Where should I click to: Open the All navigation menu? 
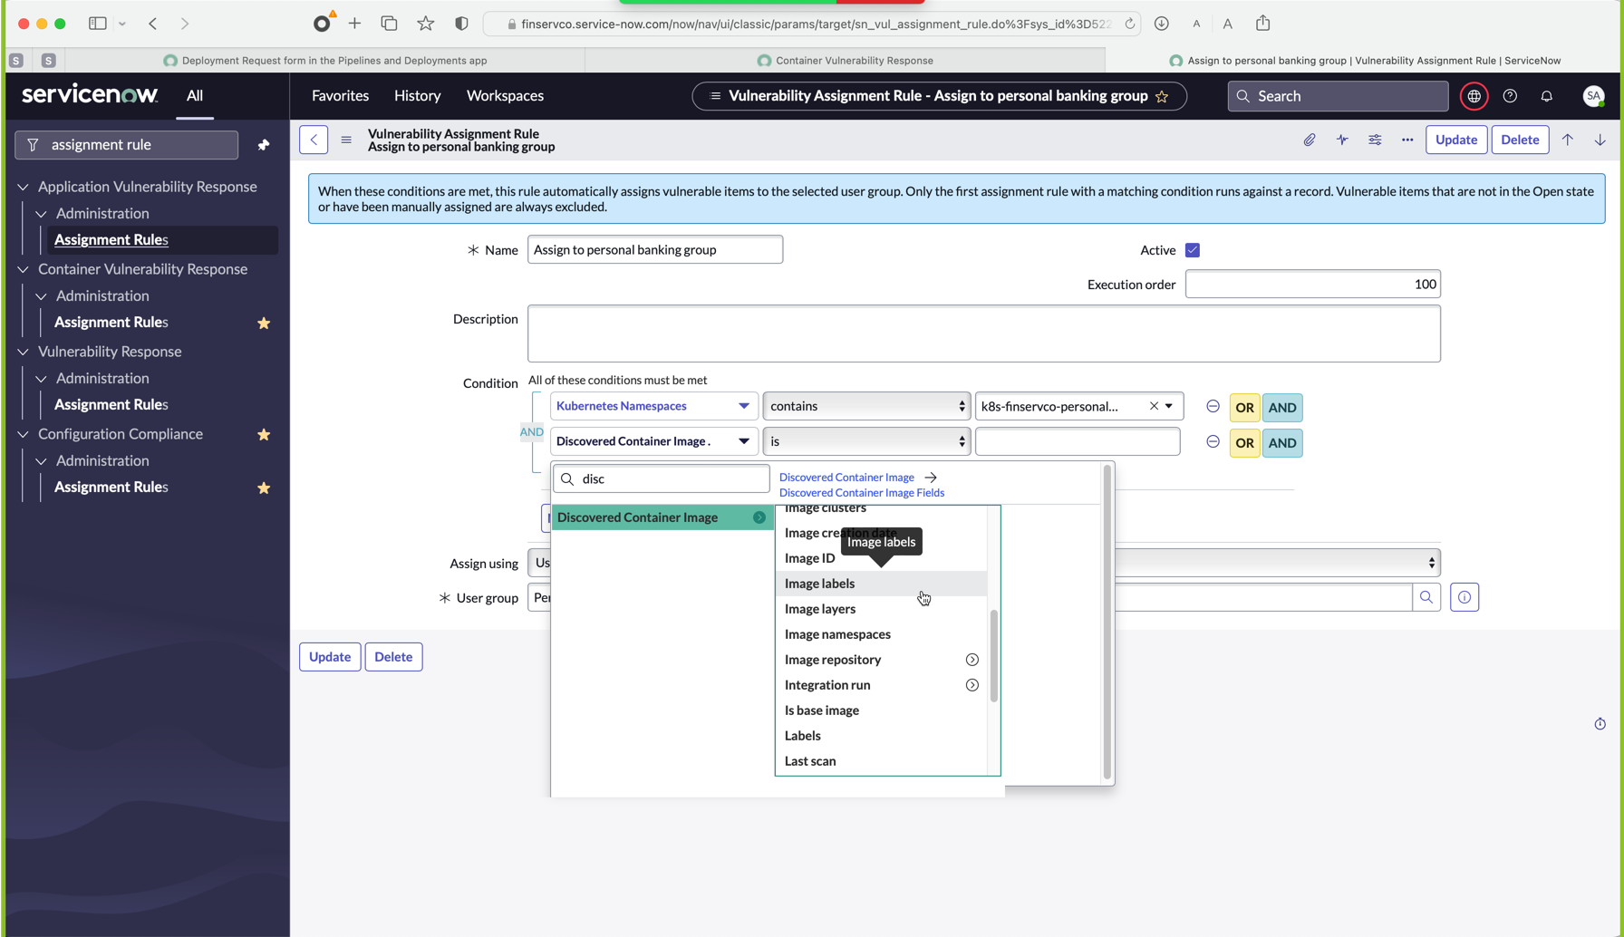pos(195,95)
